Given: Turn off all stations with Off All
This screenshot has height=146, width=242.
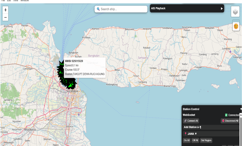Looking at the screenshot, I should pyautogui.click(x=195, y=140).
